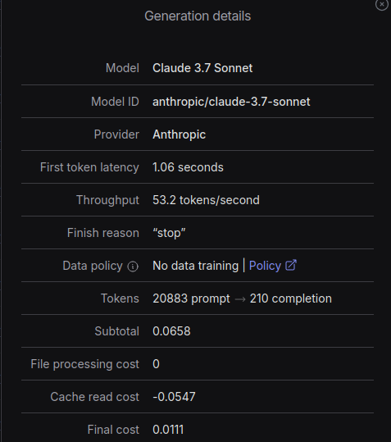Click the Cache read cost value -0.0547

tap(174, 397)
